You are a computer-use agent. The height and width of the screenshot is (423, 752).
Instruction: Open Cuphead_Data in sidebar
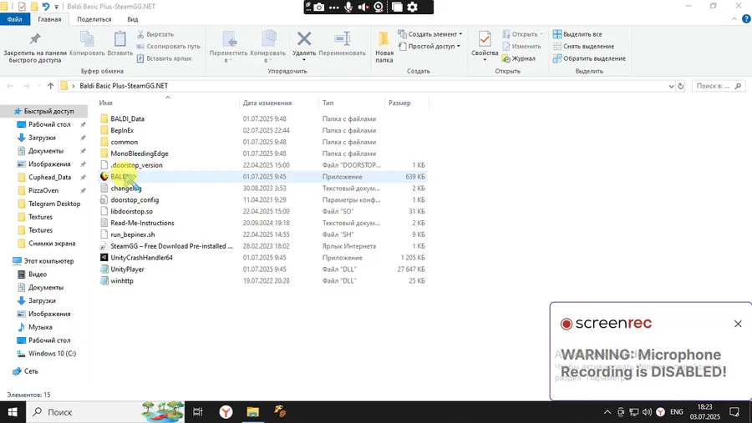[49, 177]
